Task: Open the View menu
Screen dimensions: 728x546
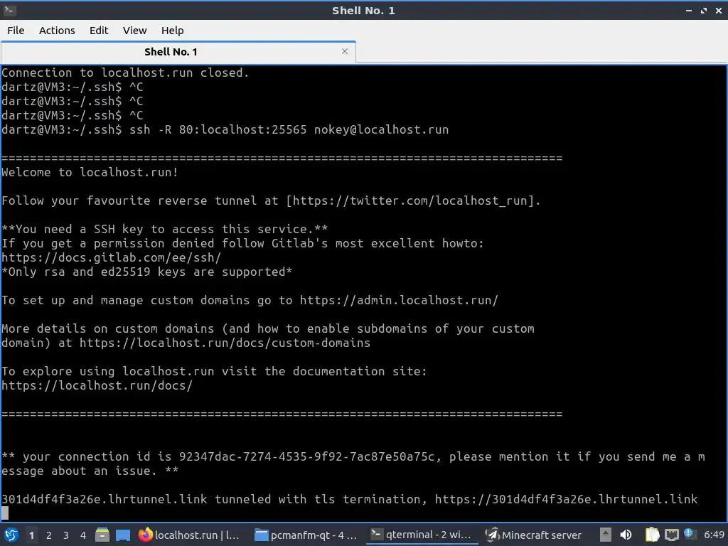Action: 134,30
